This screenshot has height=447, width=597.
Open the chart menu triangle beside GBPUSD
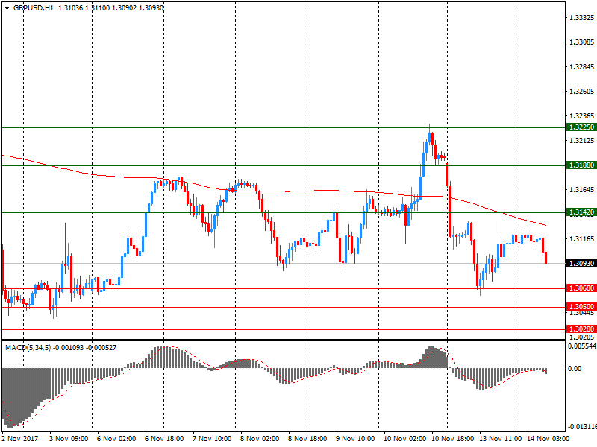(7, 8)
